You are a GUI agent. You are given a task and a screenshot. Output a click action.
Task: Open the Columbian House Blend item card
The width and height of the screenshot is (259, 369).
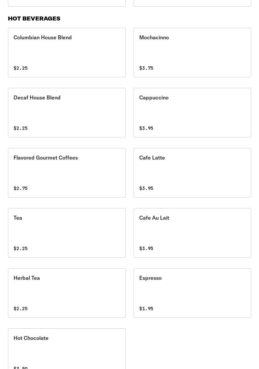(x=67, y=53)
